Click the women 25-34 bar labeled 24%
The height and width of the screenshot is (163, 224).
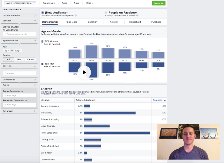[x=91, y=52]
